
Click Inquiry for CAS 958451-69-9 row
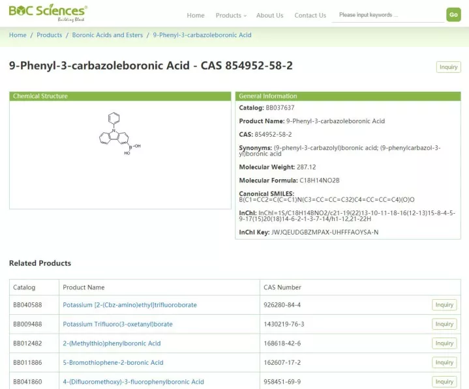tap(444, 382)
